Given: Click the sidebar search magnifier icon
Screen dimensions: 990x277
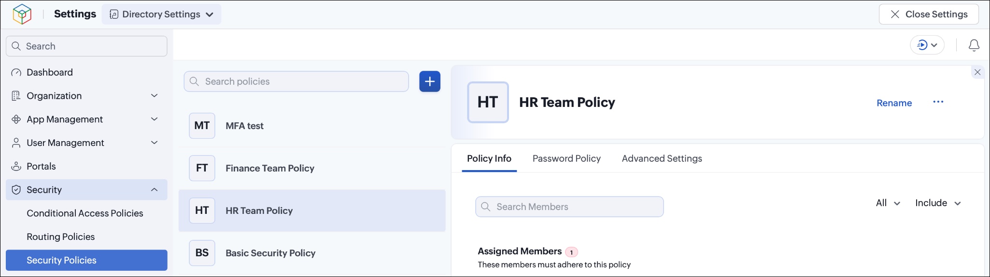Looking at the screenshot, I should [x=16, y=46].
